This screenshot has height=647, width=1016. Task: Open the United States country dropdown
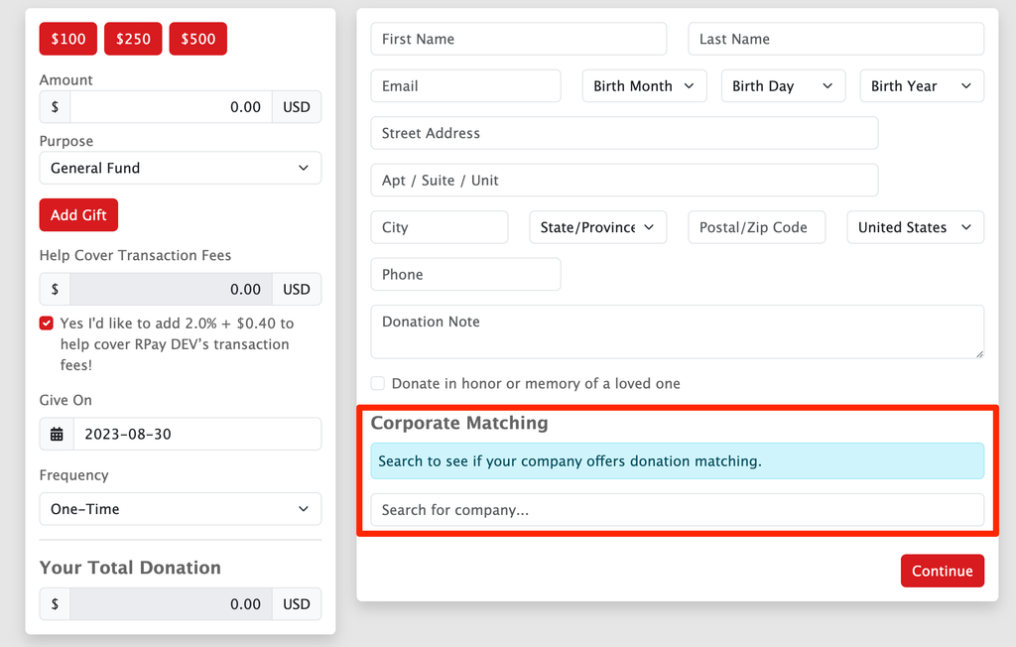click(x=915, y=227)
